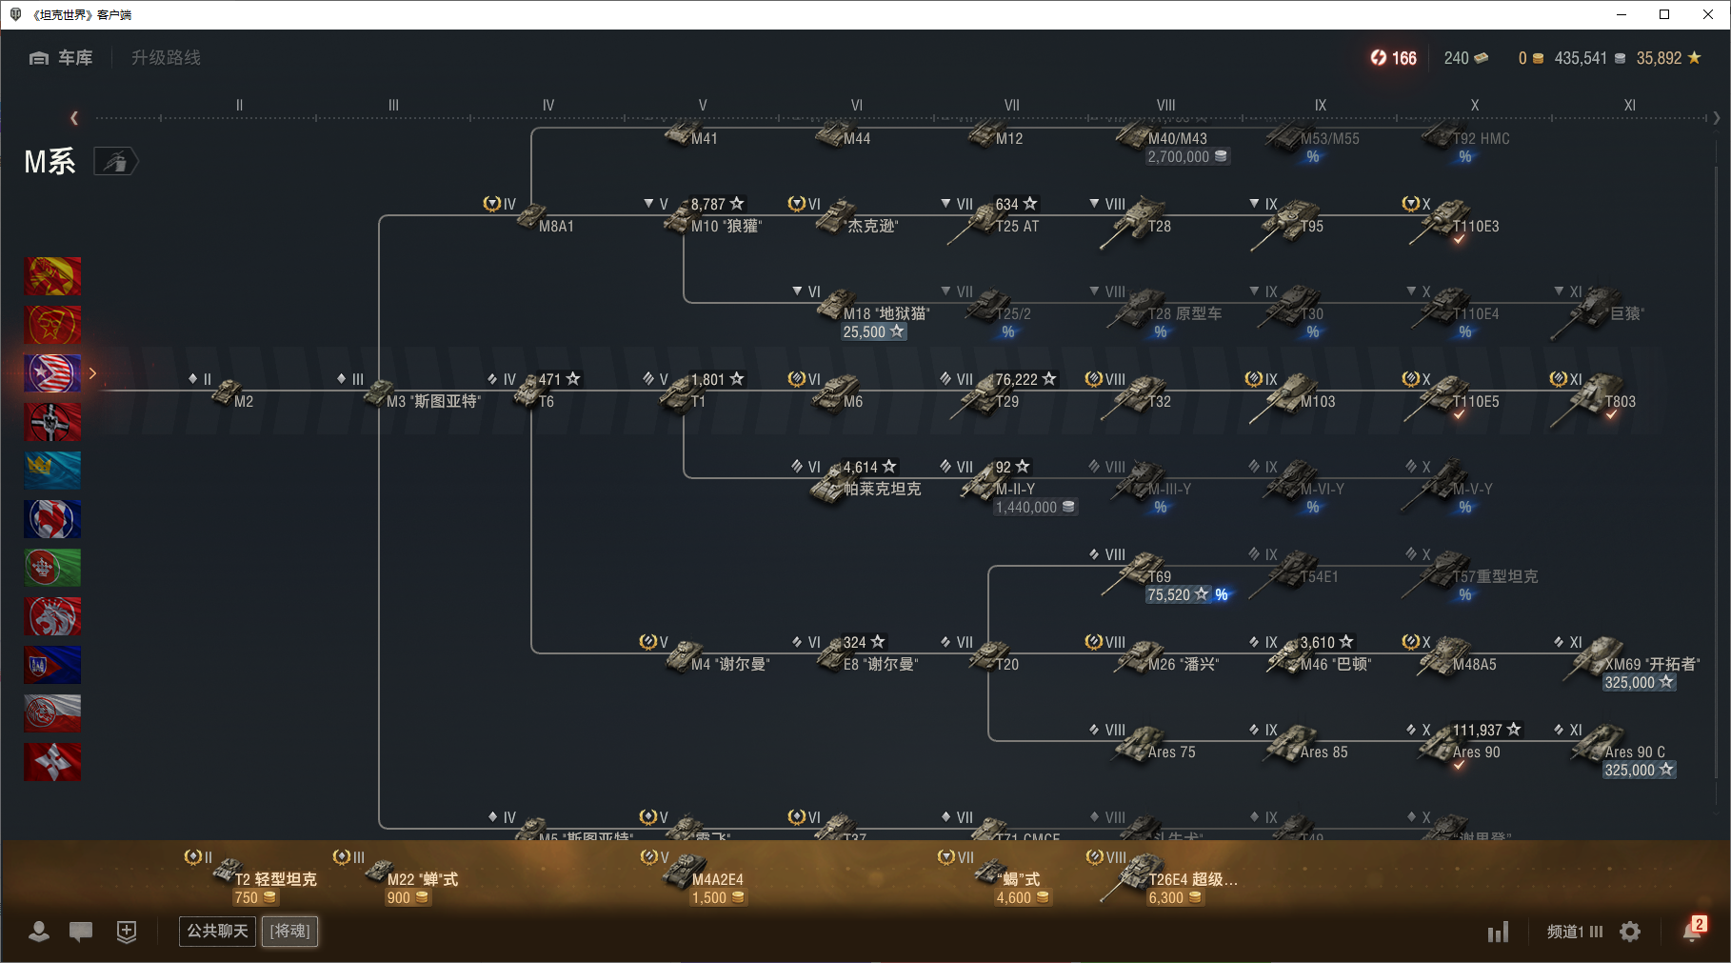This screenshot has width=1731, height=963.
Task: Open the T110E5 tank node
Action: pyautogui.click(x=1452, y=395)
